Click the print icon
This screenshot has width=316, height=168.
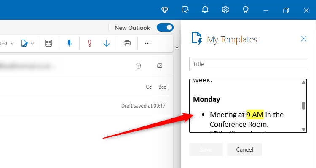(x=127, y=43)
